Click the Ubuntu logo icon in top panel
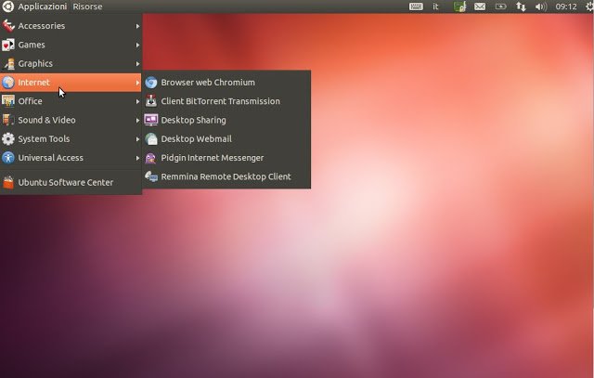The height and width of the screenshot is (378, 594). (7, 7)
